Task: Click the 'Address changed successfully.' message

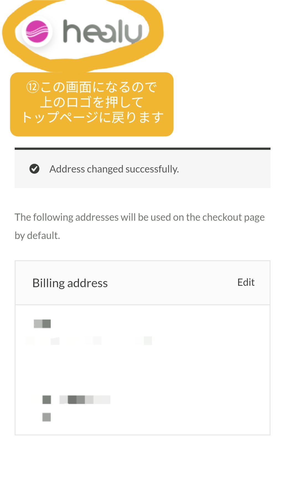Action: [x=114, y=169]
